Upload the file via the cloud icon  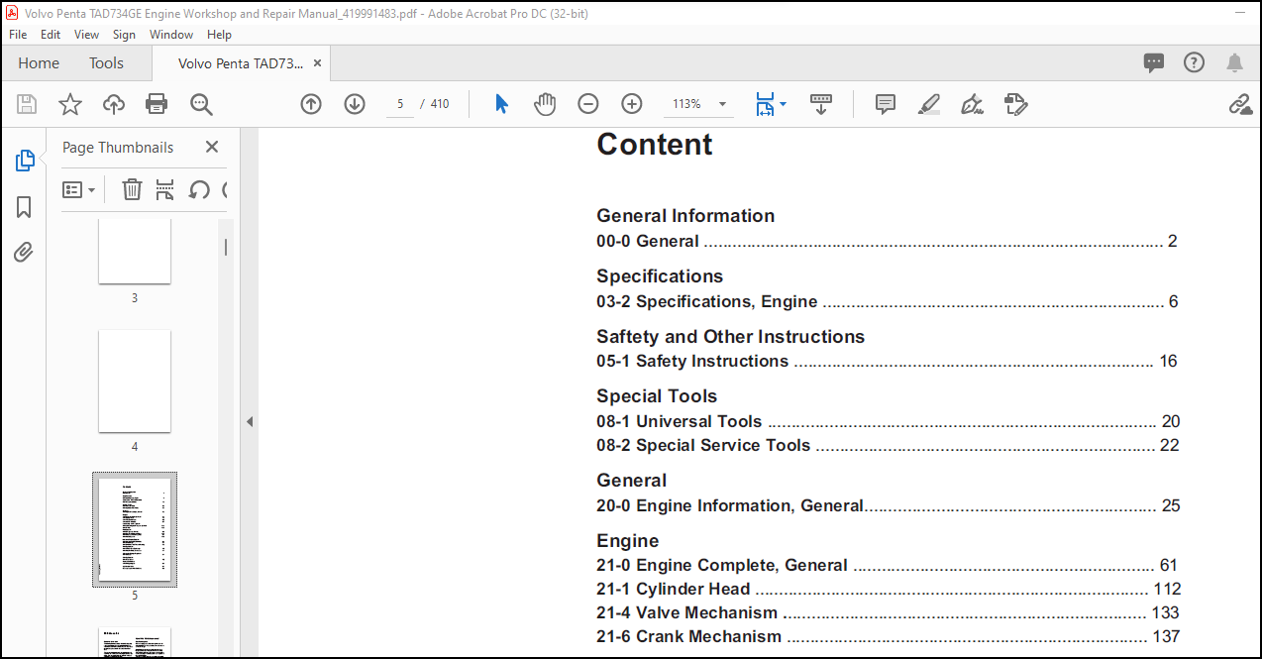point(114,104)
